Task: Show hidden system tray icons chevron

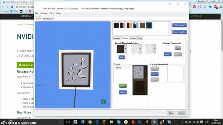Action: (x=182, y=122)
